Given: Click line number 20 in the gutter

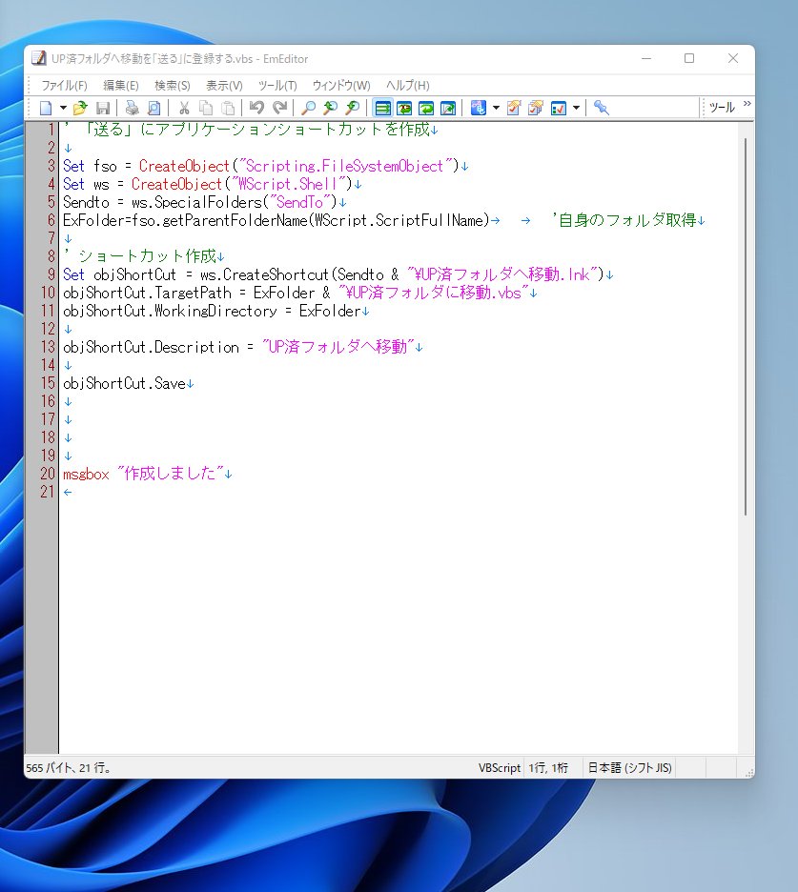Looking at the screenshot, I should pos(48,474).
